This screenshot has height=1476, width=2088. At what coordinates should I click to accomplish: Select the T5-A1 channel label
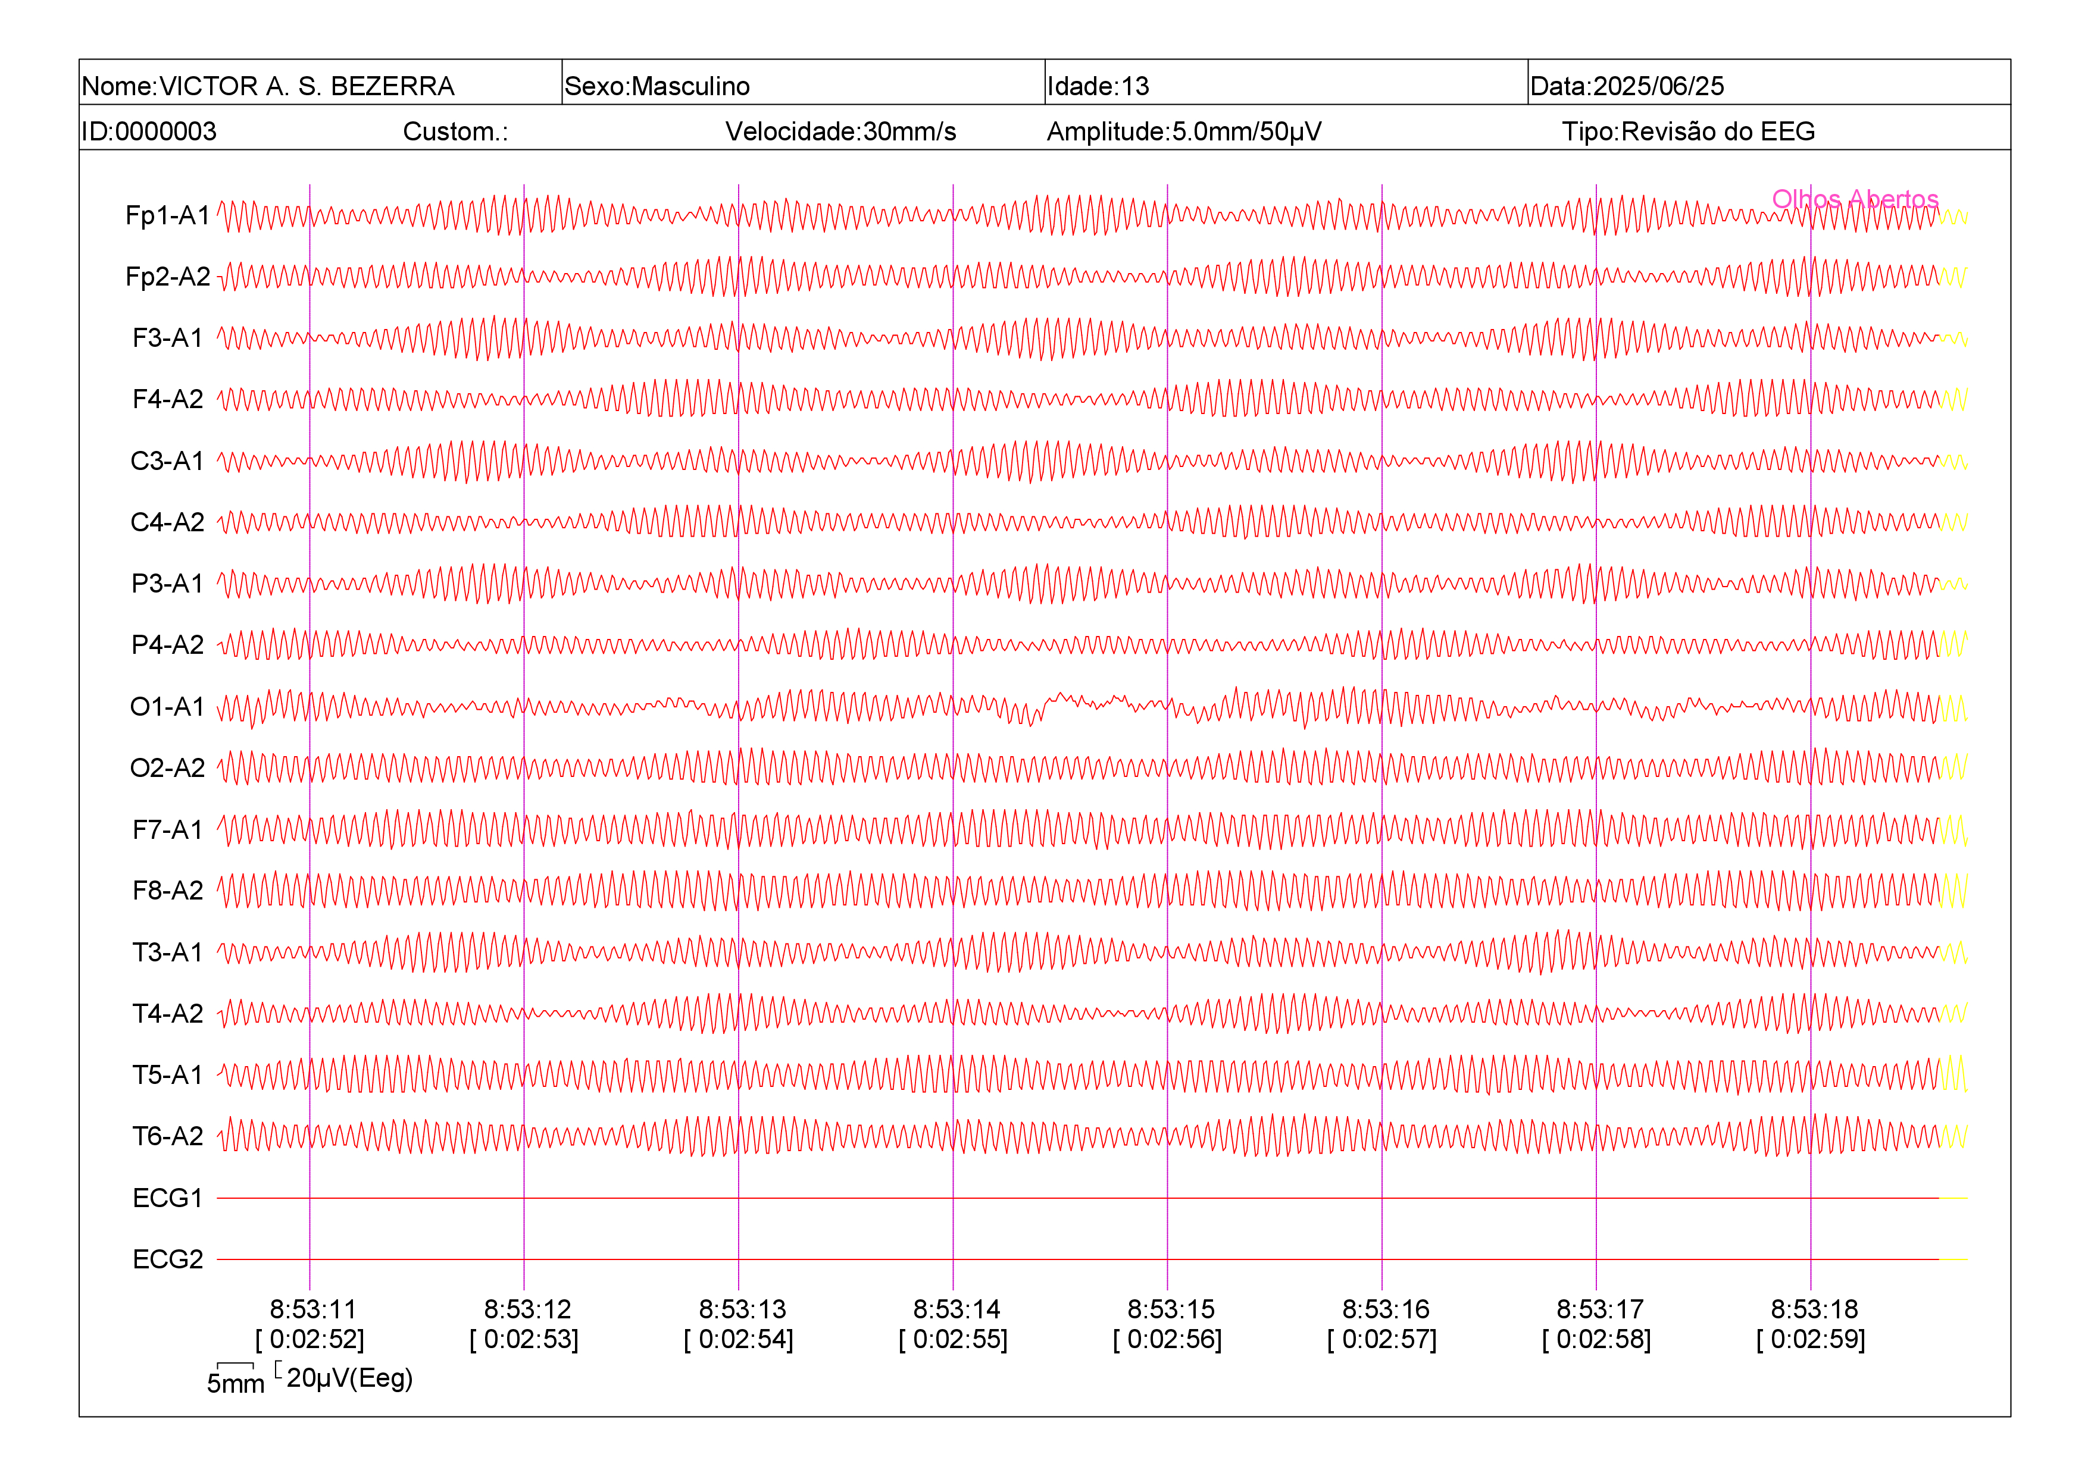click(x=167, y=1074)
